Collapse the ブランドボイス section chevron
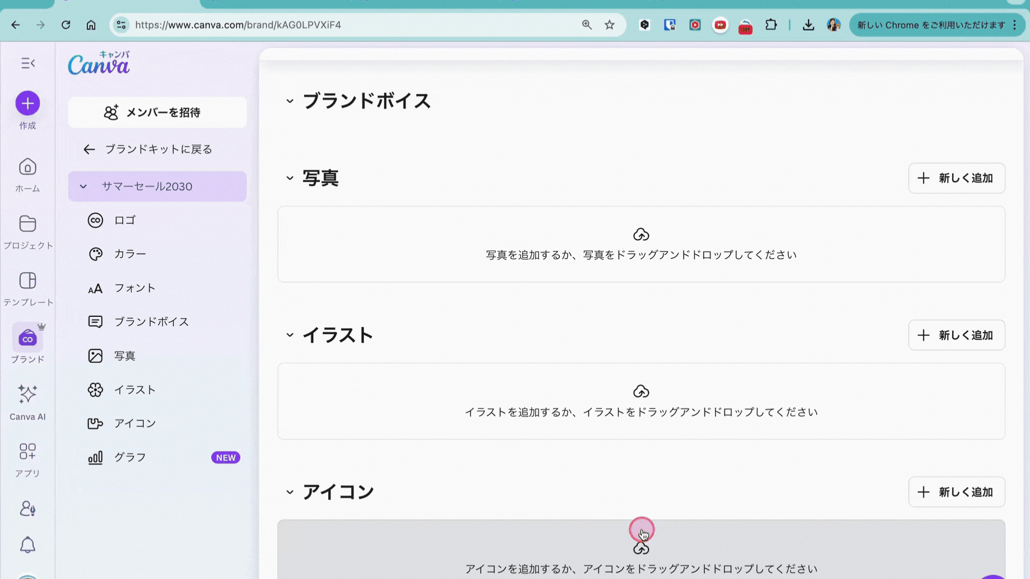The height and width of the screenshot is (579, 1030). pos(290,101)
